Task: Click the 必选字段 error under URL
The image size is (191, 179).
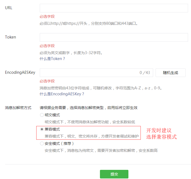Action: point(47,16)
